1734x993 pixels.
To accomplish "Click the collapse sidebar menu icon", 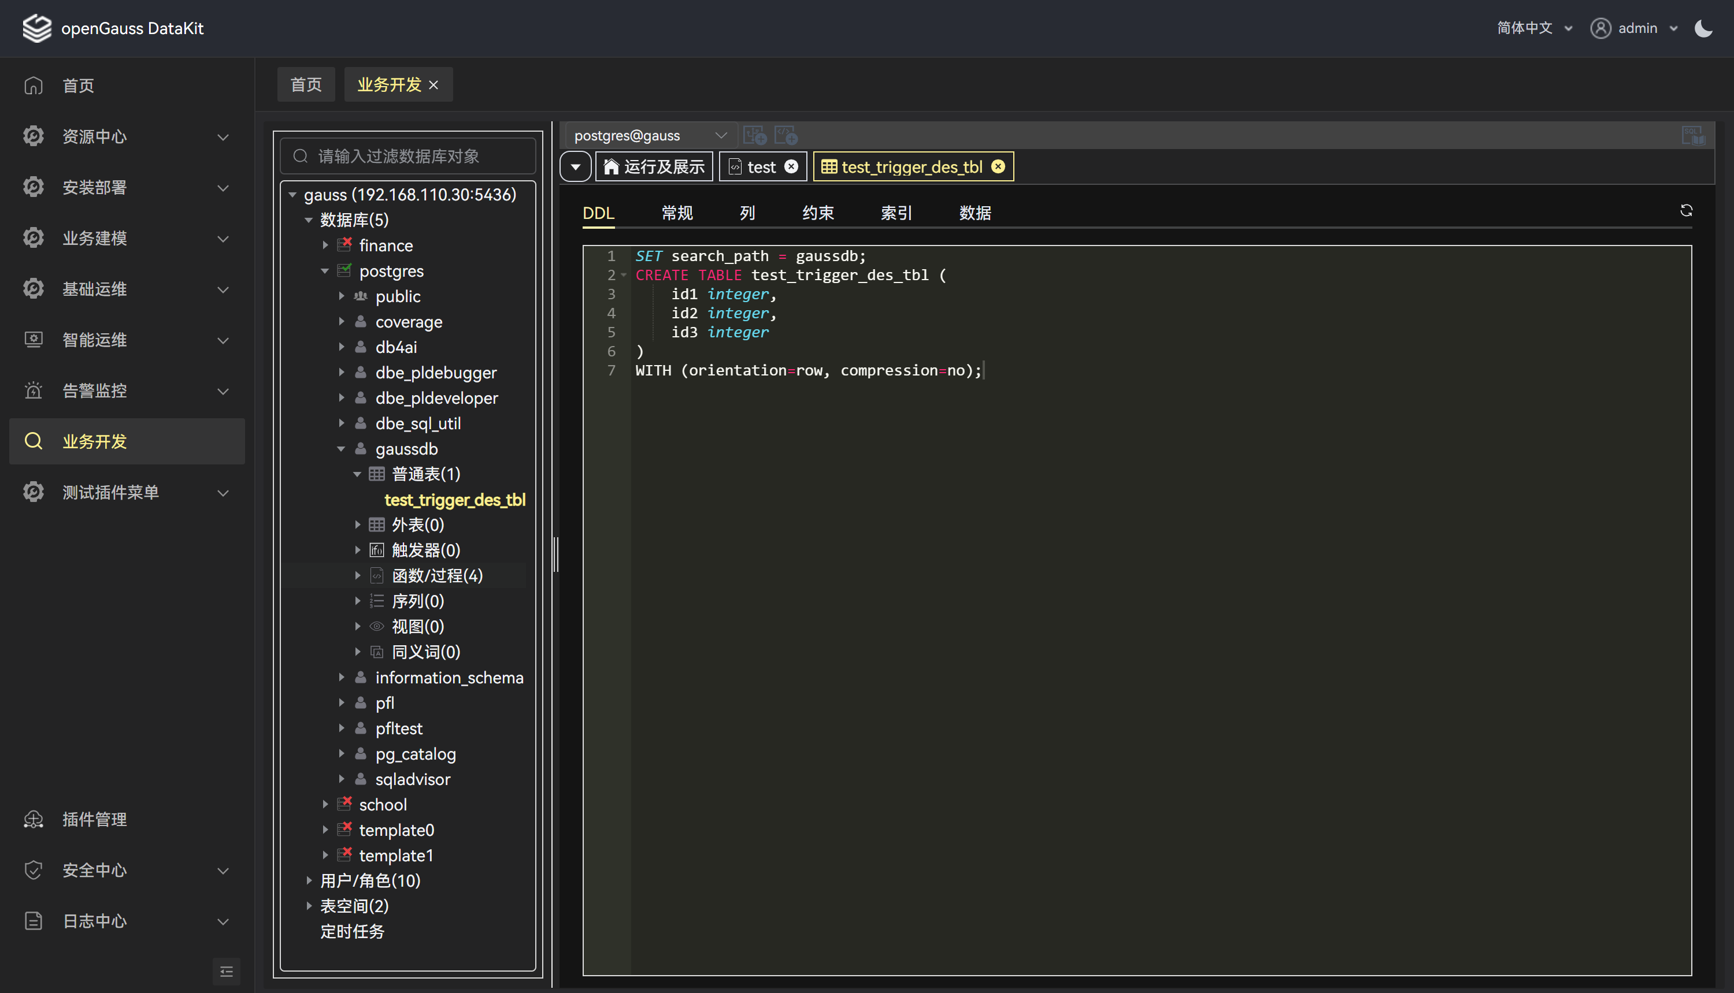I will (227, 972).
